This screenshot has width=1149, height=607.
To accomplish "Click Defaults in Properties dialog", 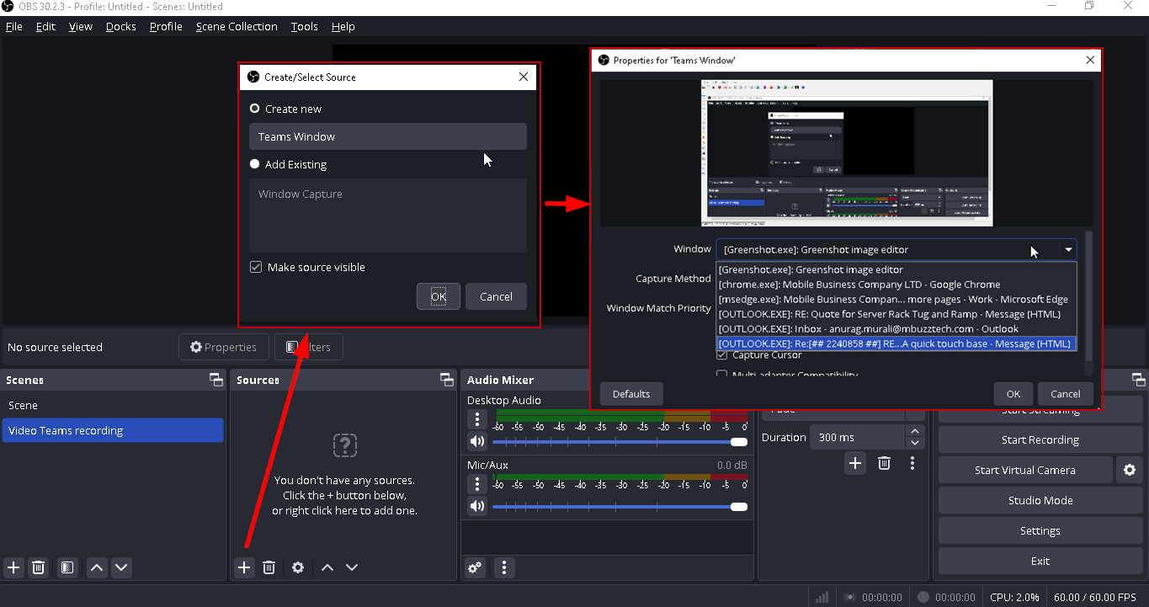I will 631,393.
